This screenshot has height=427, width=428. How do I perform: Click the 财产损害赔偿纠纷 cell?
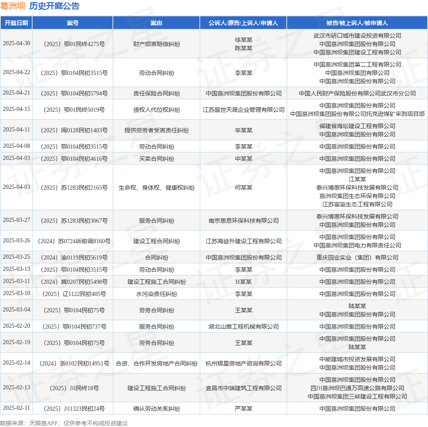point(156,44)
